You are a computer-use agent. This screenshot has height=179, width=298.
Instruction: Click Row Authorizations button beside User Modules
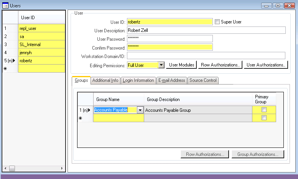point(221,65)
